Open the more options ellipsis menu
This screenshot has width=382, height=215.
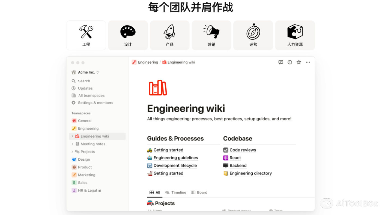[308, 62]
